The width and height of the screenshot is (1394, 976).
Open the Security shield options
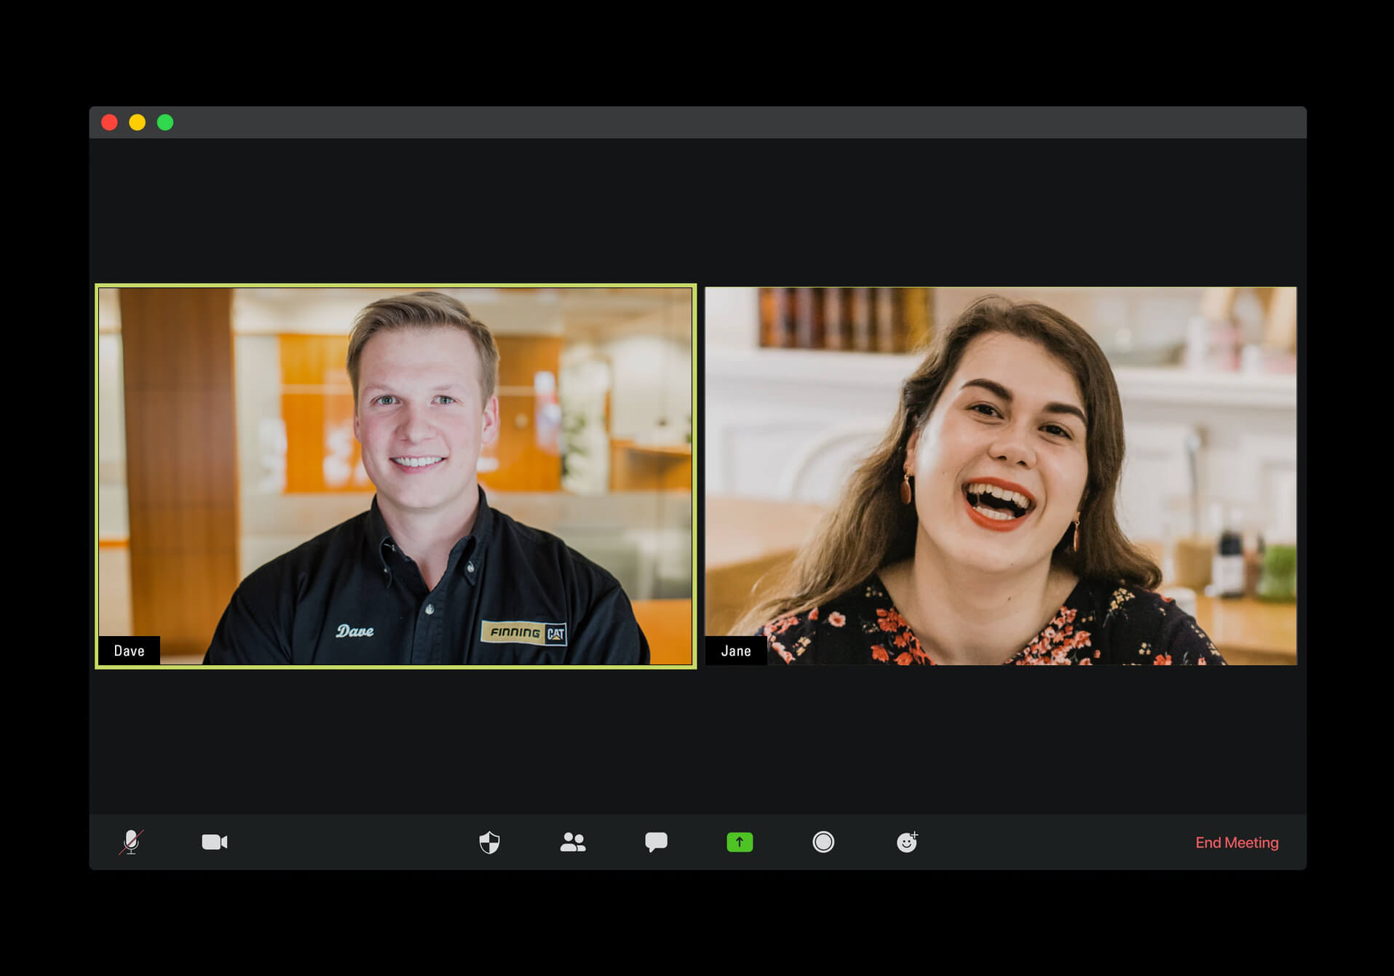coord(489,842)
